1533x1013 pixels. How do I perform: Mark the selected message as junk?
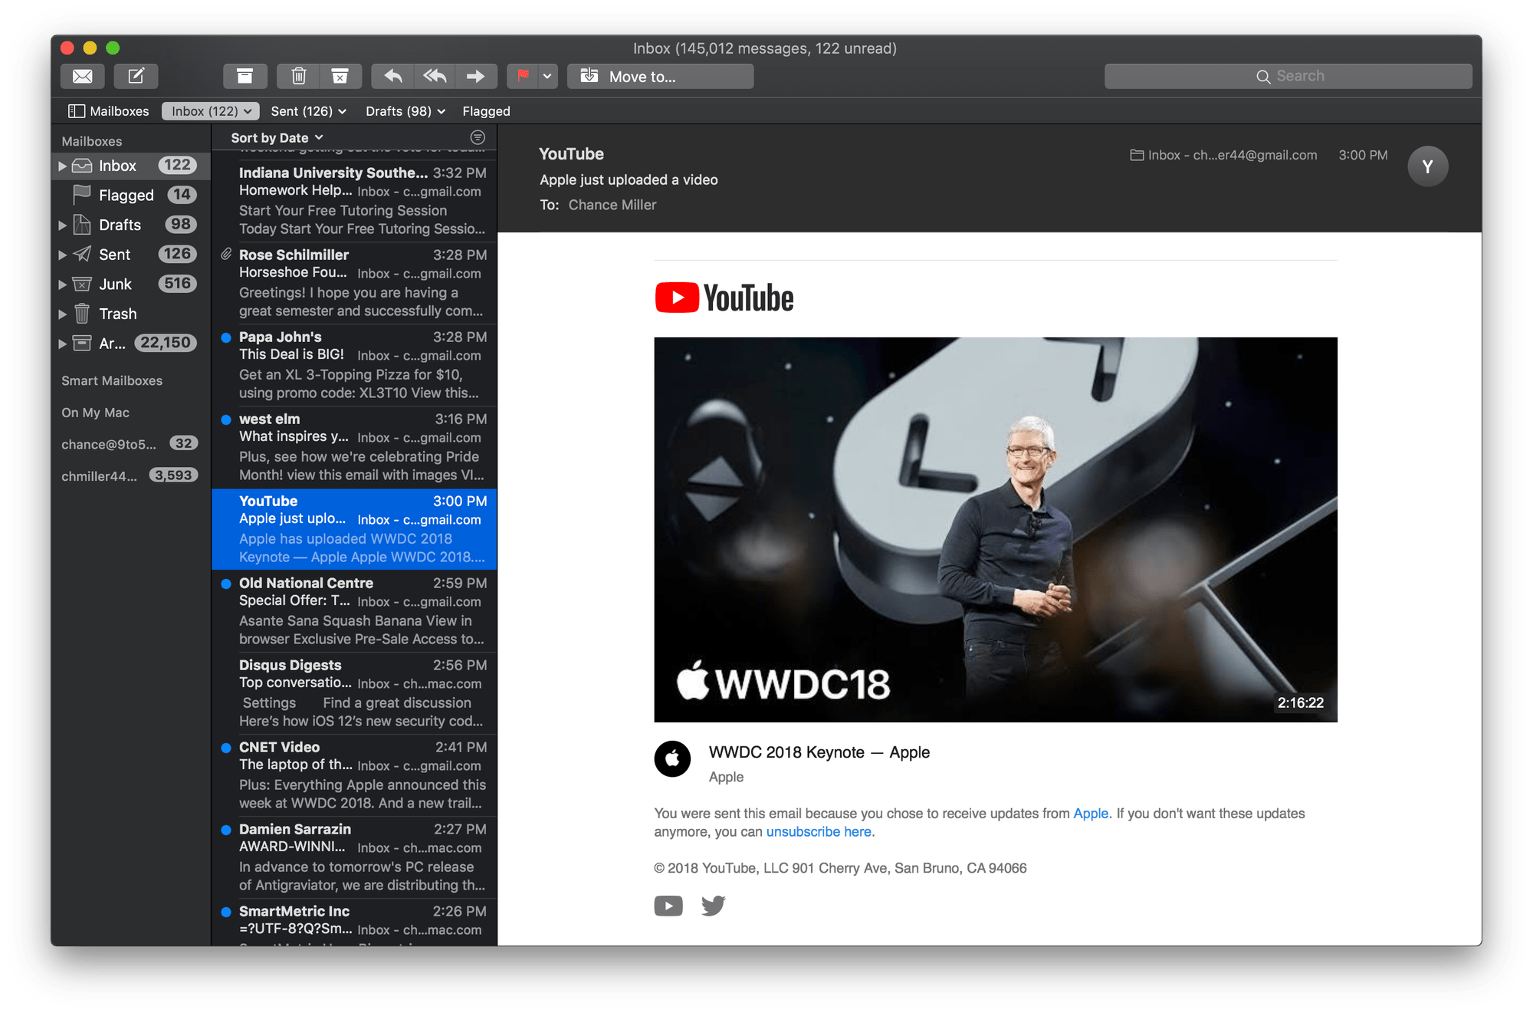340,76
